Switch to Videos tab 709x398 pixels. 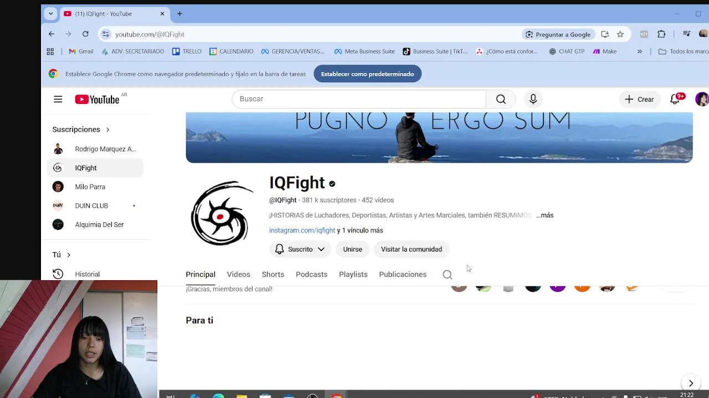(x=239, y=275)
